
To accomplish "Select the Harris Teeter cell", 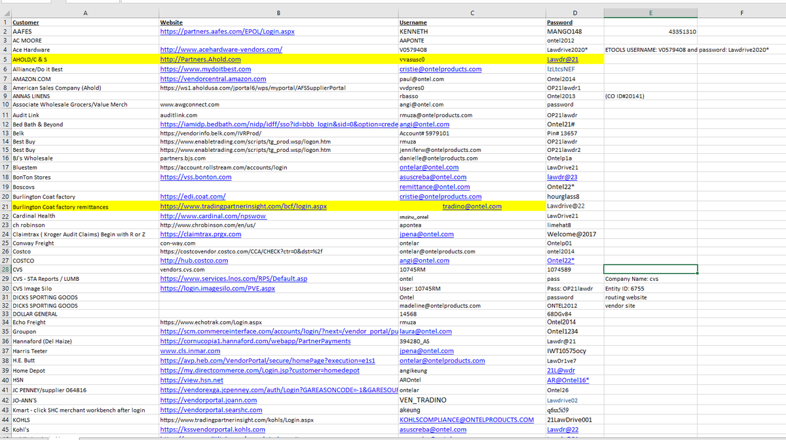I will point(85,351).
